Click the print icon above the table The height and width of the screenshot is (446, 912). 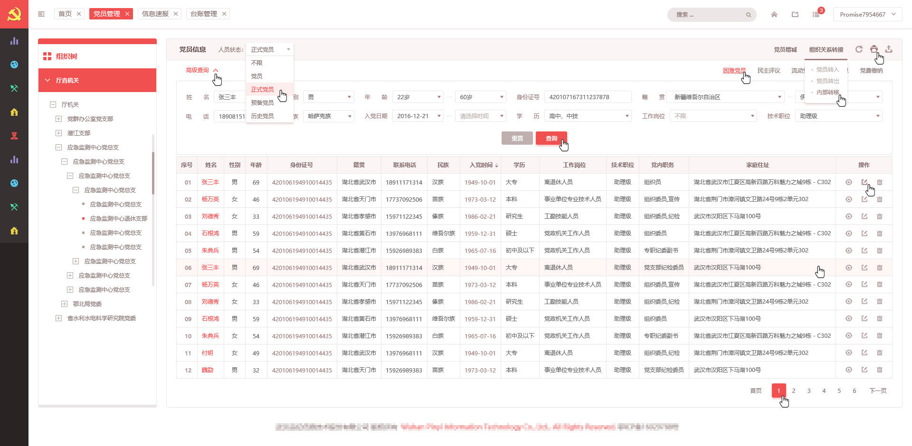pyautogui.click(x=874, y=49)
